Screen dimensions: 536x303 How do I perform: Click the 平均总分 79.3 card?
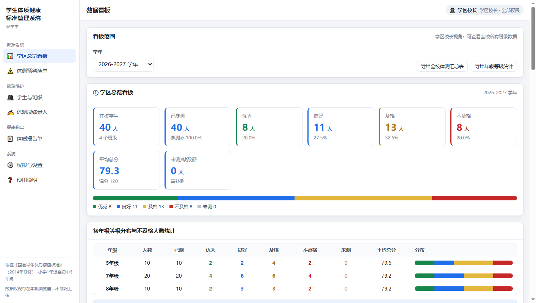[126, 170]
